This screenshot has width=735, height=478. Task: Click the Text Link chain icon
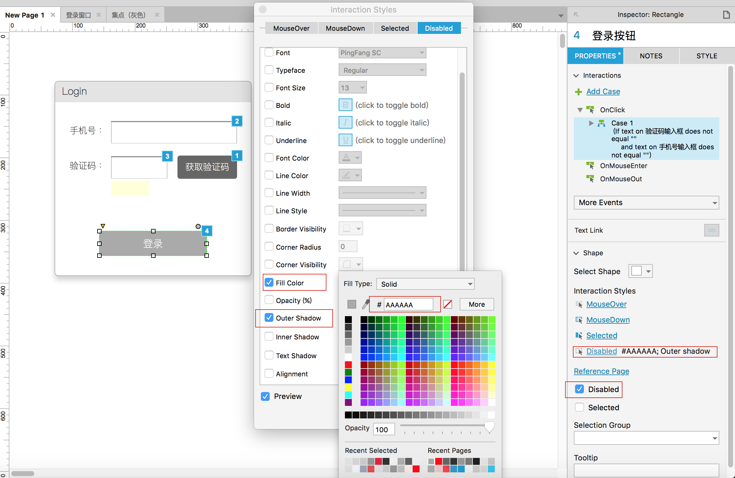point(711,230)
